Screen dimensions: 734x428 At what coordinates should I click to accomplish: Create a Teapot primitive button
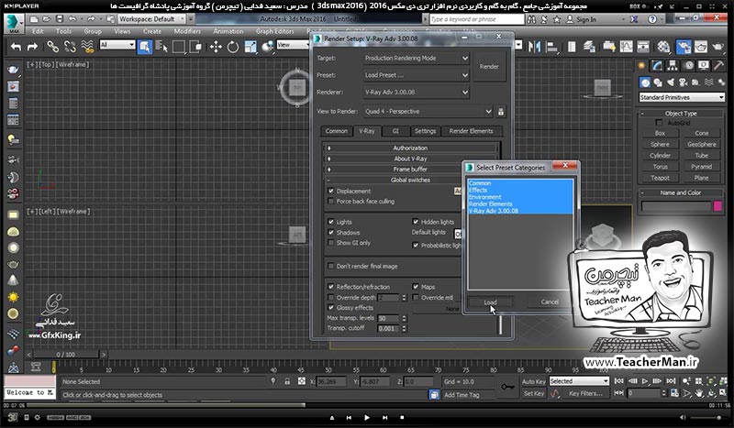click(x=660, y=178)
